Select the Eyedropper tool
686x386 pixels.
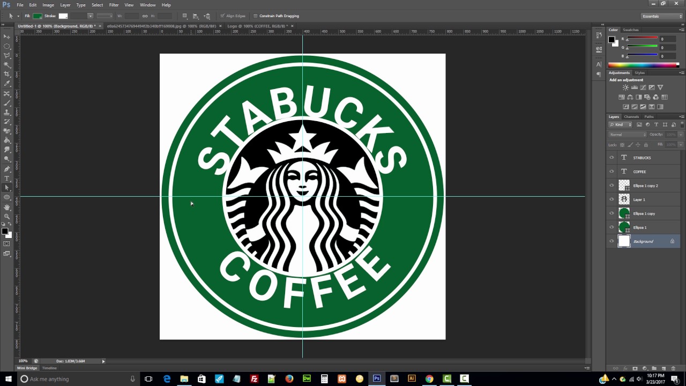(x=7, y=84)
